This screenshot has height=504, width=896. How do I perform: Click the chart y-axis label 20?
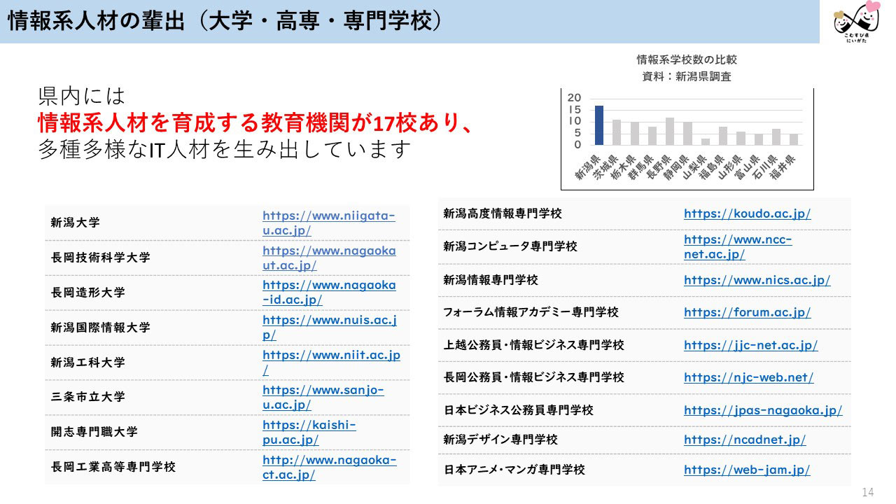(x=575, y=97)
